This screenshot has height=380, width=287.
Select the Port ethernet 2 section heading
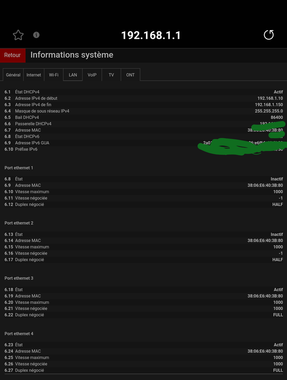click(x=19, y=223)
